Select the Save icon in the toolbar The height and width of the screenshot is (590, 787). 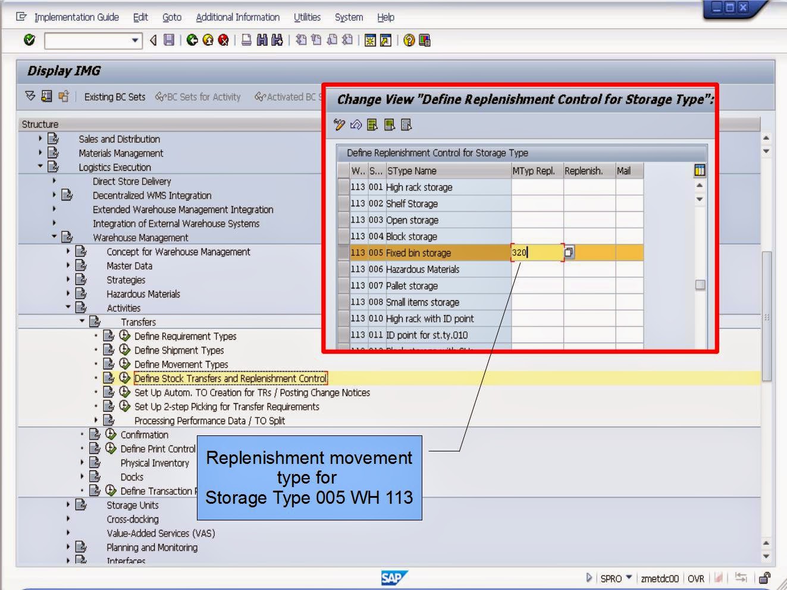170,40
